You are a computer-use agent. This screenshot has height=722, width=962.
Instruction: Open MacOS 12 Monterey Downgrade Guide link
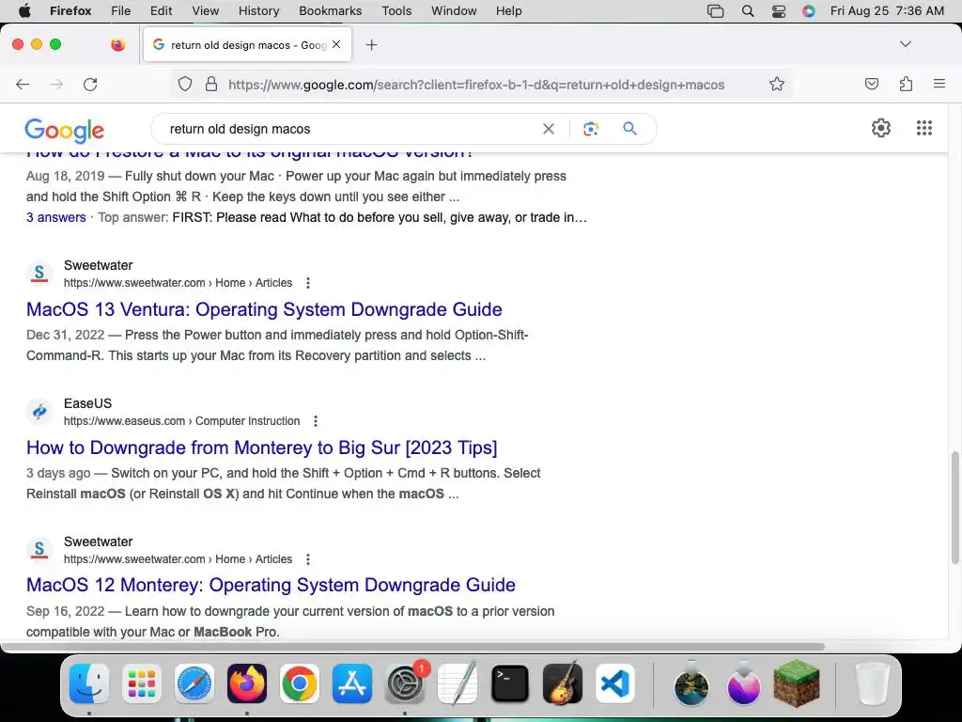click(x=271, y=585)
